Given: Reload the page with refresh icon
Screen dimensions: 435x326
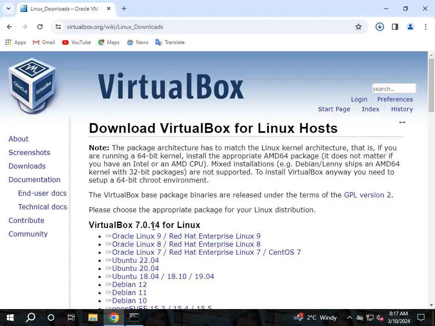Looking at the screenshot, I should (40, 27).
